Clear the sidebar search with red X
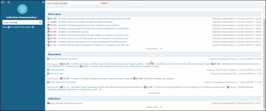The width and height of the screenshot is (266, 111). tap(40, 22)
